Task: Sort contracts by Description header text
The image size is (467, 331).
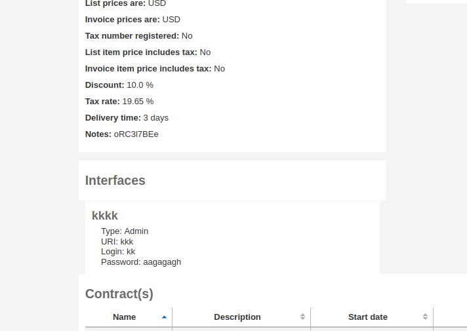Action: pyautogui.click(x=237, y=317)
